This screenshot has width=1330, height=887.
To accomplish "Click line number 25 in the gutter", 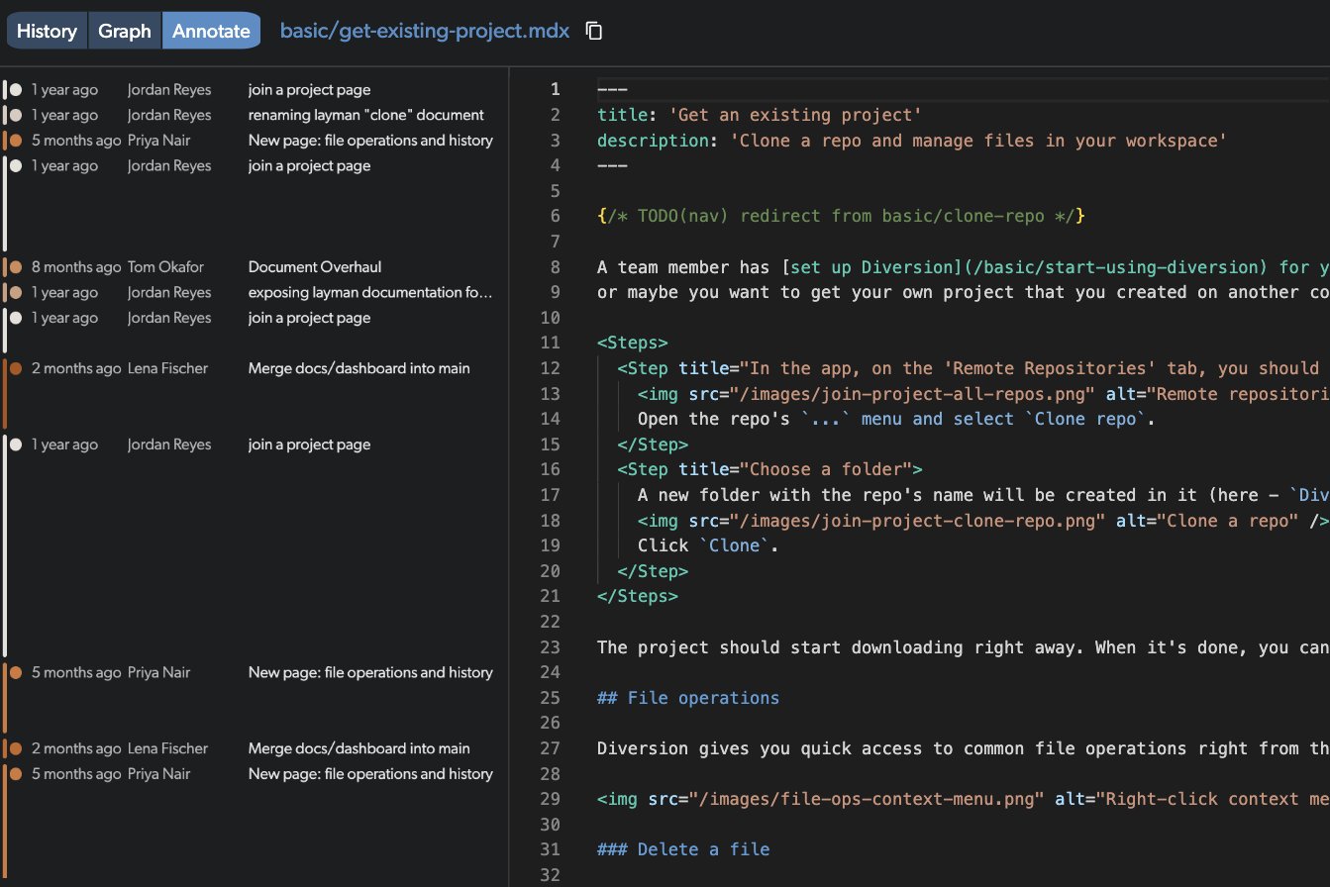I will pos(551,698).
